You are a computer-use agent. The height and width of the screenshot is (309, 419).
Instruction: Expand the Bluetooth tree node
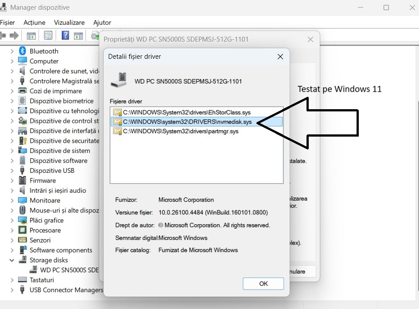point(12,51)
